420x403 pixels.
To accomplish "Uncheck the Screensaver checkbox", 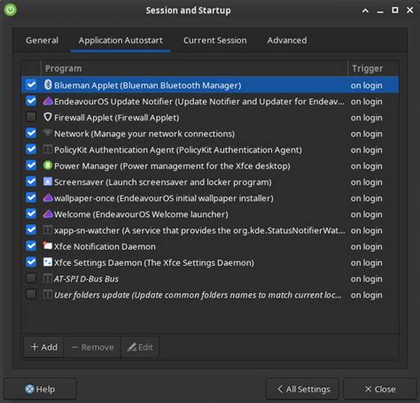I will click(x=31, y=182).
